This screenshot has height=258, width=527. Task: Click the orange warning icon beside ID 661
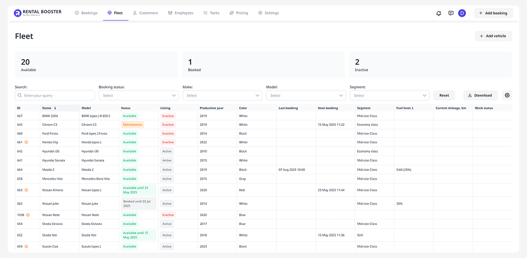(26, 142)
